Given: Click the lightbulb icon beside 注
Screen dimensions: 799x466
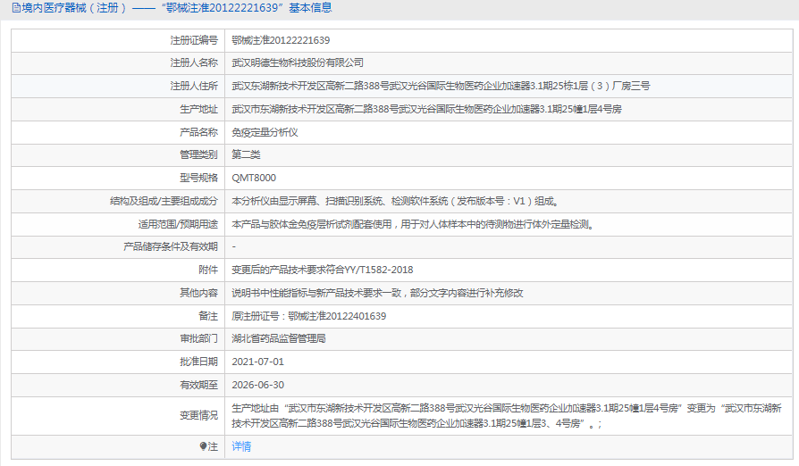Looking at the screenshot, I should [x=203, y=446].
